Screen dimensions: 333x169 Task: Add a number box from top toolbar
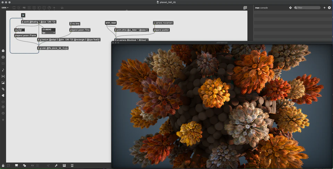tap(39, 8)
